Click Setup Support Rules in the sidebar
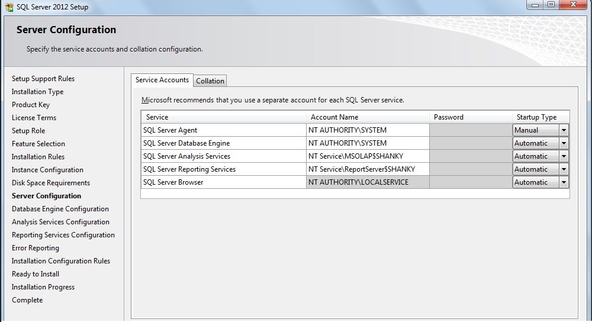The image size is (592, 322). 43,79
